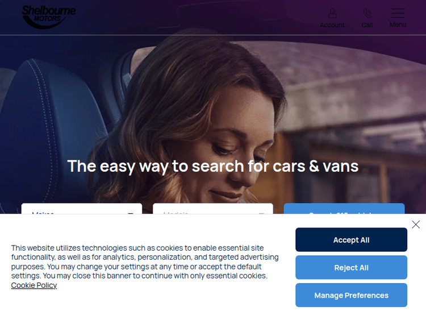Expand the Models dropdown

pyautogui.click(x=213, y=209)
